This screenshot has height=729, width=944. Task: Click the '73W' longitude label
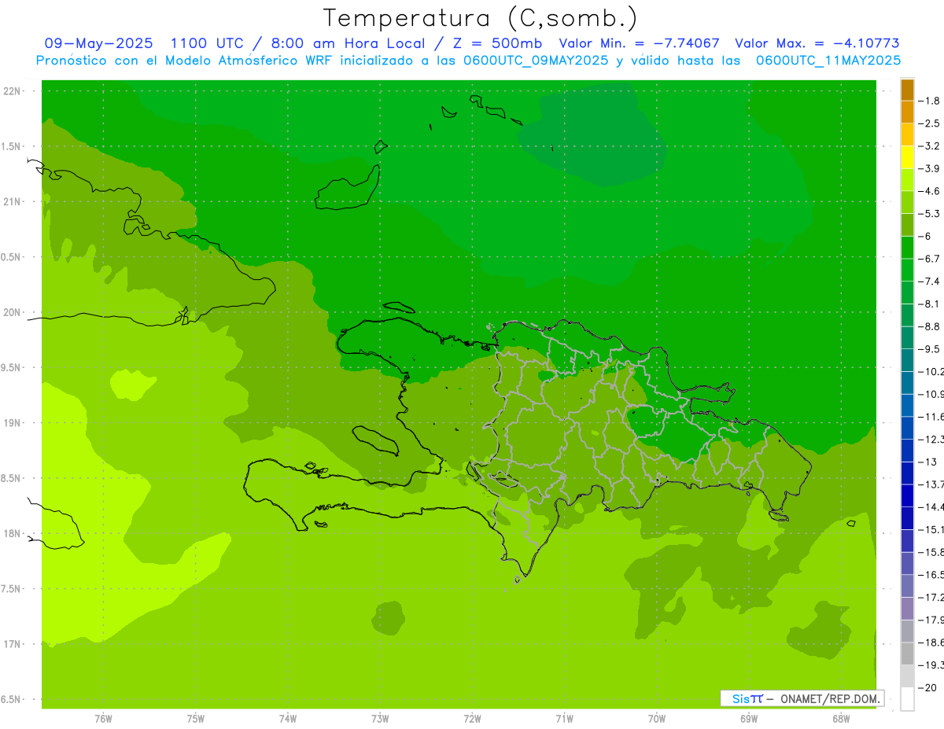(x=379, y=719)
